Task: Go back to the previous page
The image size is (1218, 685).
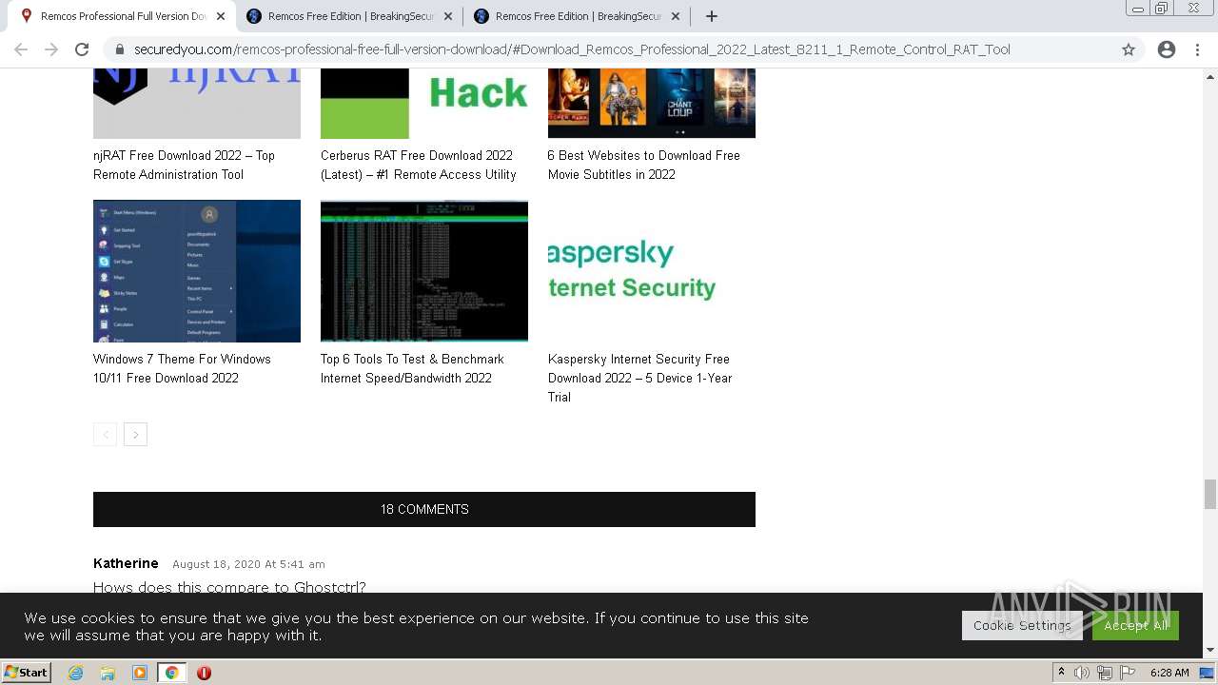Action: [x=21, y=49]
